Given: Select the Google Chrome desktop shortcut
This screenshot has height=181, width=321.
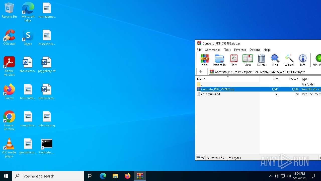Looking at the screenshot, I should tap(9, 121).
